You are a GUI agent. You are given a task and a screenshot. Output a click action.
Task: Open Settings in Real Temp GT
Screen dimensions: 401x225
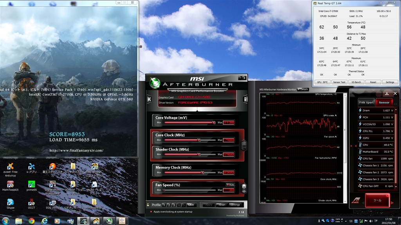click(x=390, y=82)
